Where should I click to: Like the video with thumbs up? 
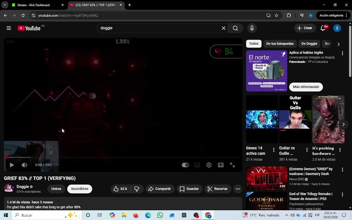120,189
